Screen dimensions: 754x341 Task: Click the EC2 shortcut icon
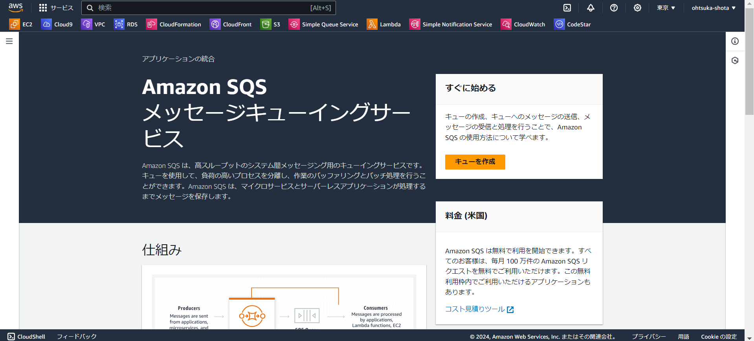pyautogui.click(x=14, y=24)
